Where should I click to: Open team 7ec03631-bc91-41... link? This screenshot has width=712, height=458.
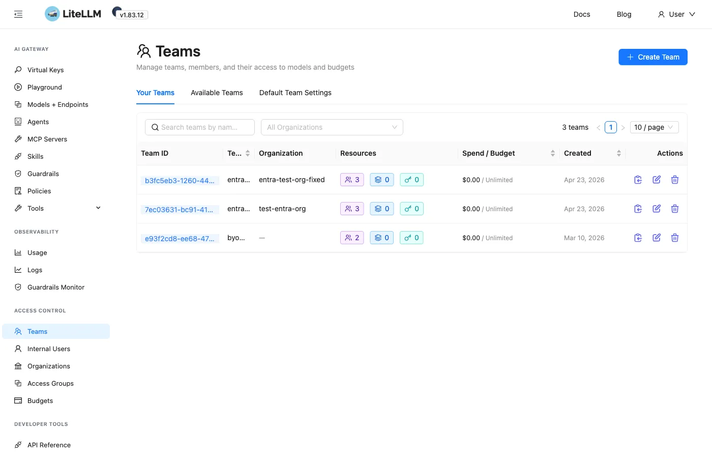tap(179, 210)
